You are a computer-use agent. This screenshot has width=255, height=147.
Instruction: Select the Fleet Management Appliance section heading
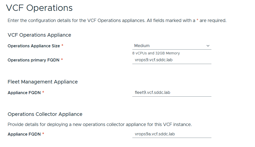(x=43, y=82)
